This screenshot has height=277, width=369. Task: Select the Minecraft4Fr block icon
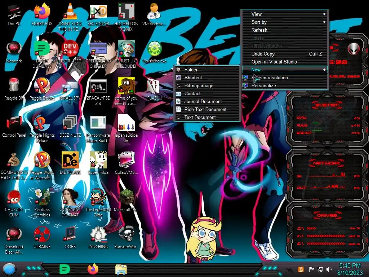click(x=126, y=201)
